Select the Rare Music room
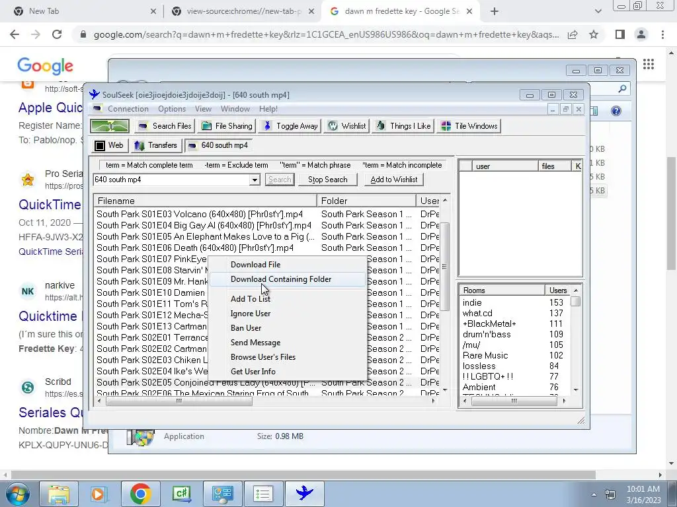This screenshot has width=677, height=507. 514,356
